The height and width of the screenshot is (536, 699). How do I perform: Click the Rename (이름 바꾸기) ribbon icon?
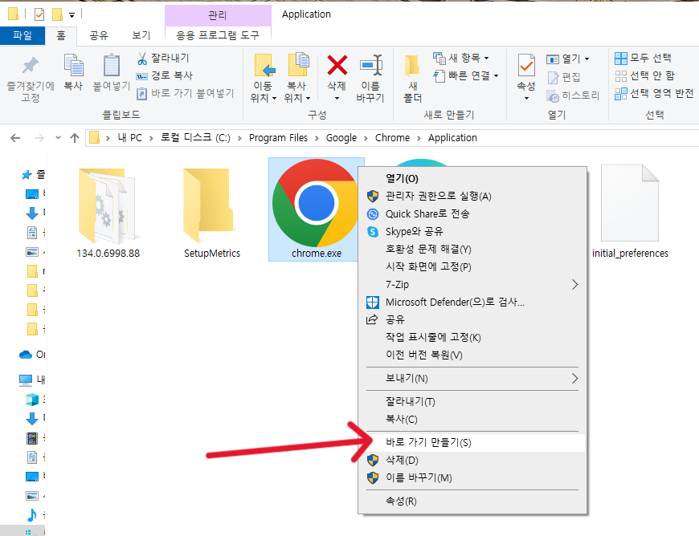coord(370,65)
